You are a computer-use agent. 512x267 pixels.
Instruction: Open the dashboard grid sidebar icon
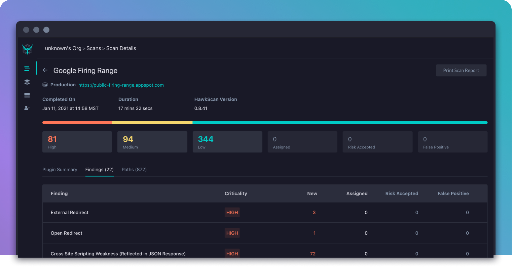[27, 95]
